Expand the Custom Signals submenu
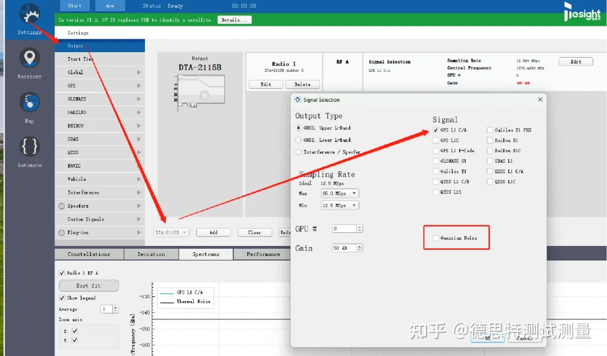607x356 pixels. click(100, 219)
